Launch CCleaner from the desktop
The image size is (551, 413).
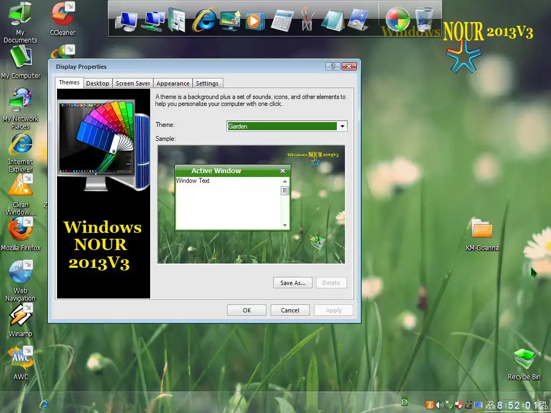click(62, 18)
